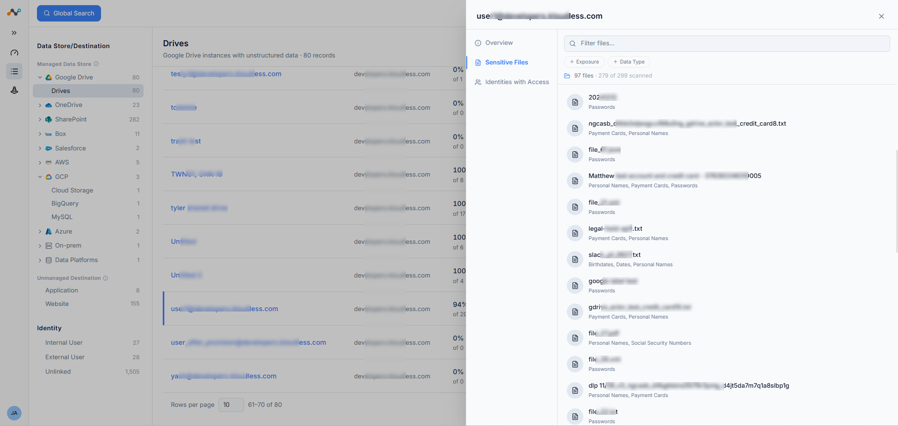Open the dlp 11/ file row

[x=727, y=390]
